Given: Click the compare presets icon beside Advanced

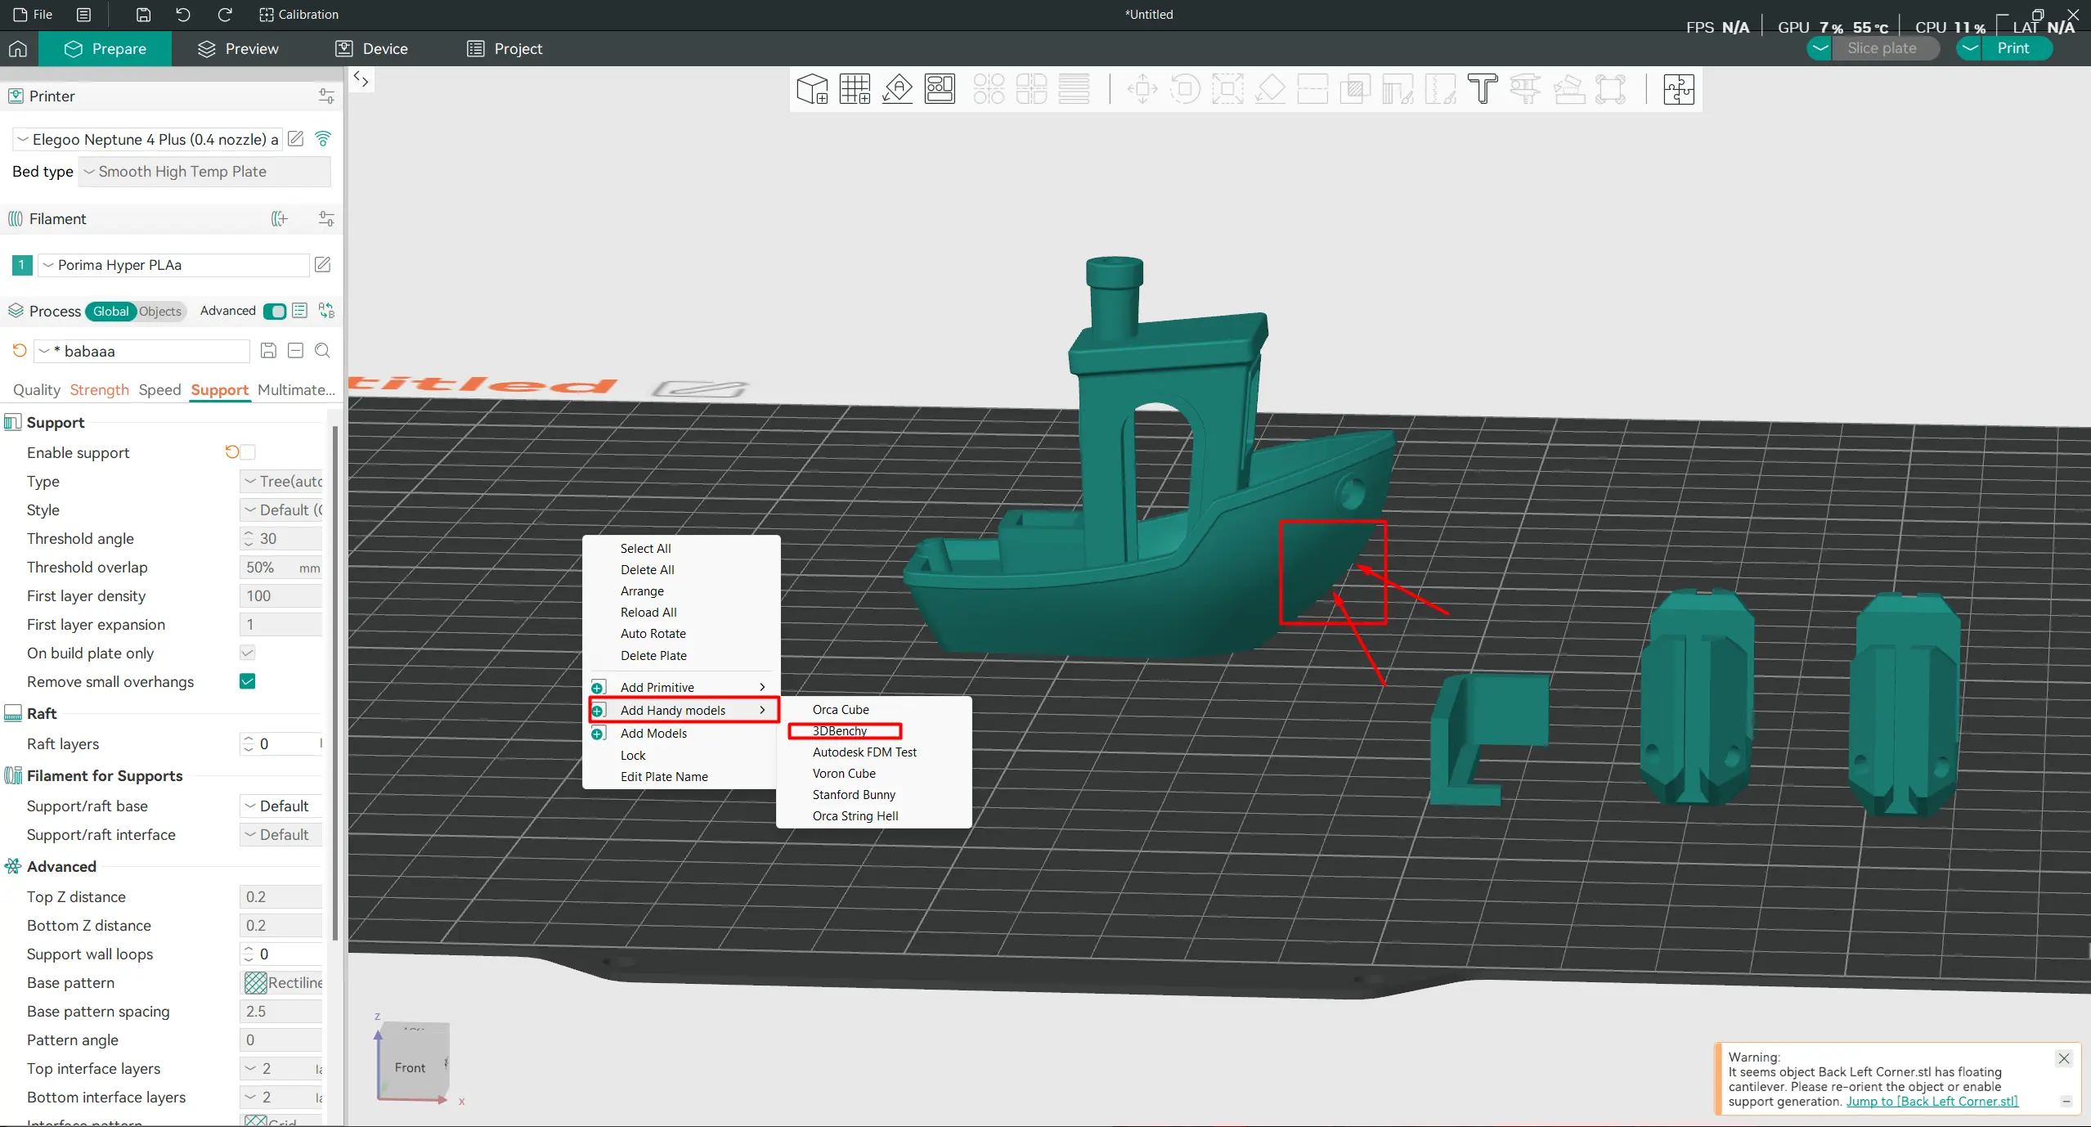Looking at the screenshot, I should [326, 311].
